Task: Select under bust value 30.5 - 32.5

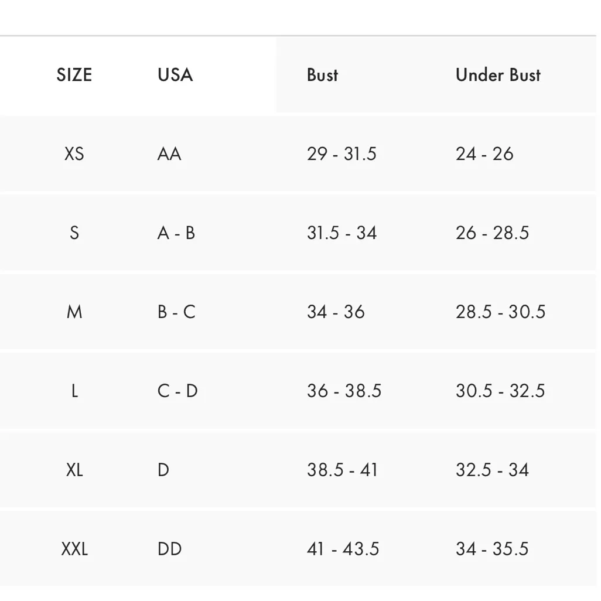Action: 500,391
